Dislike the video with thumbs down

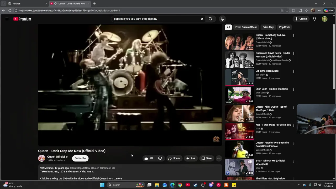coord(160,158)
